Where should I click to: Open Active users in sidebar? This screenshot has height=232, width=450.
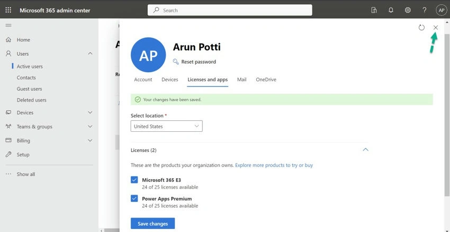pyautogui.click(x=30, y=66)
